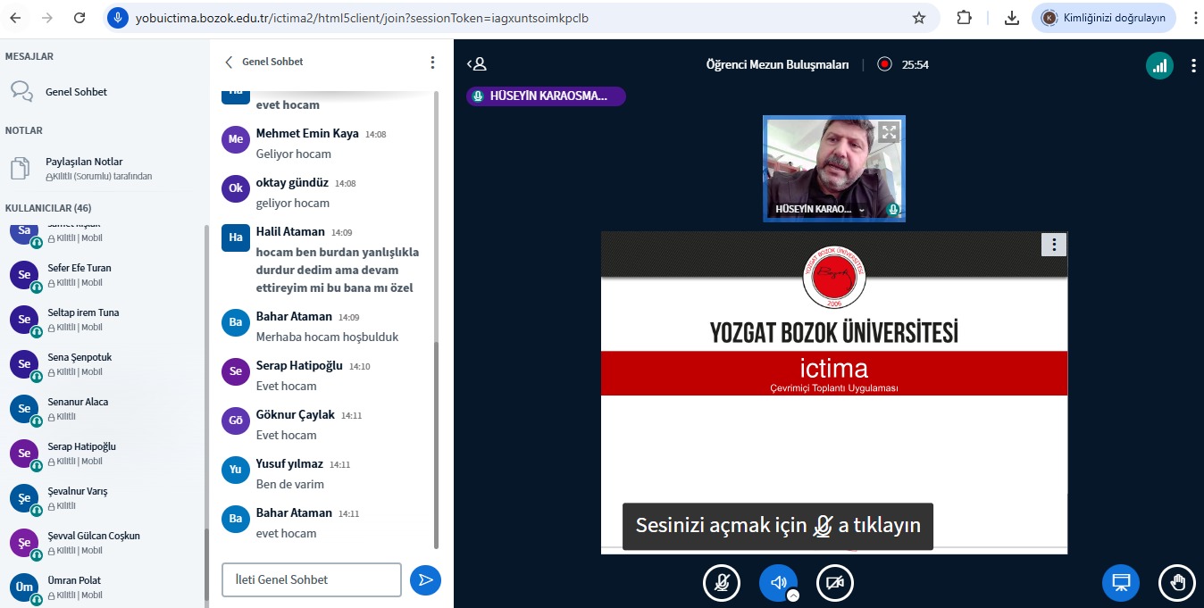Screen dimensions: 1204x608
Task: Click the blue presentation screen button
Action: [1121, 583]
